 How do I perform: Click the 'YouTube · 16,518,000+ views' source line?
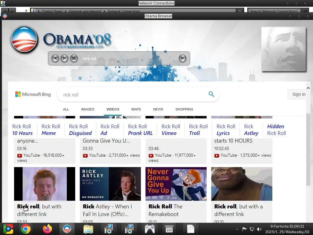[x=41, y=158]
